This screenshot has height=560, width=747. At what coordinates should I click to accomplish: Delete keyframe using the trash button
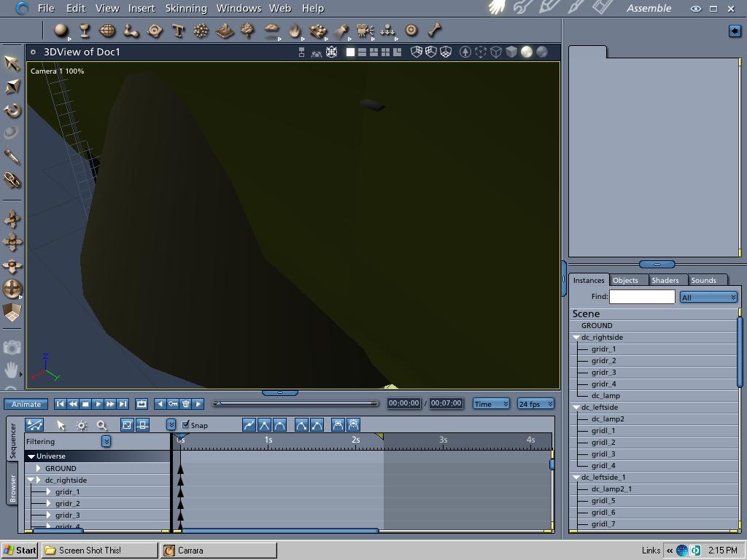pos(186,404)
